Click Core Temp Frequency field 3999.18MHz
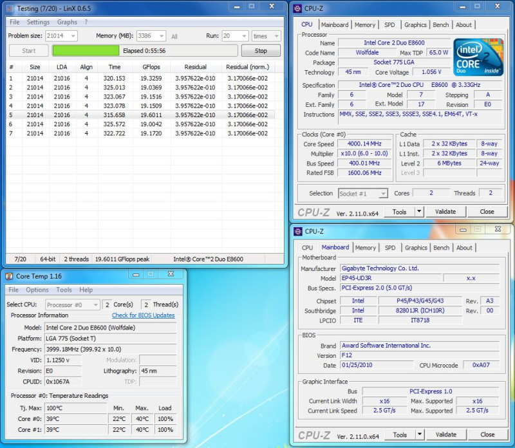This screenshot has width=515, height=448. [110, 349]
